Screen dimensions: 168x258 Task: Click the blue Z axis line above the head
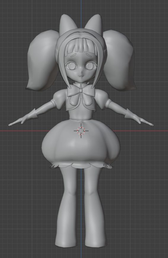81,13
